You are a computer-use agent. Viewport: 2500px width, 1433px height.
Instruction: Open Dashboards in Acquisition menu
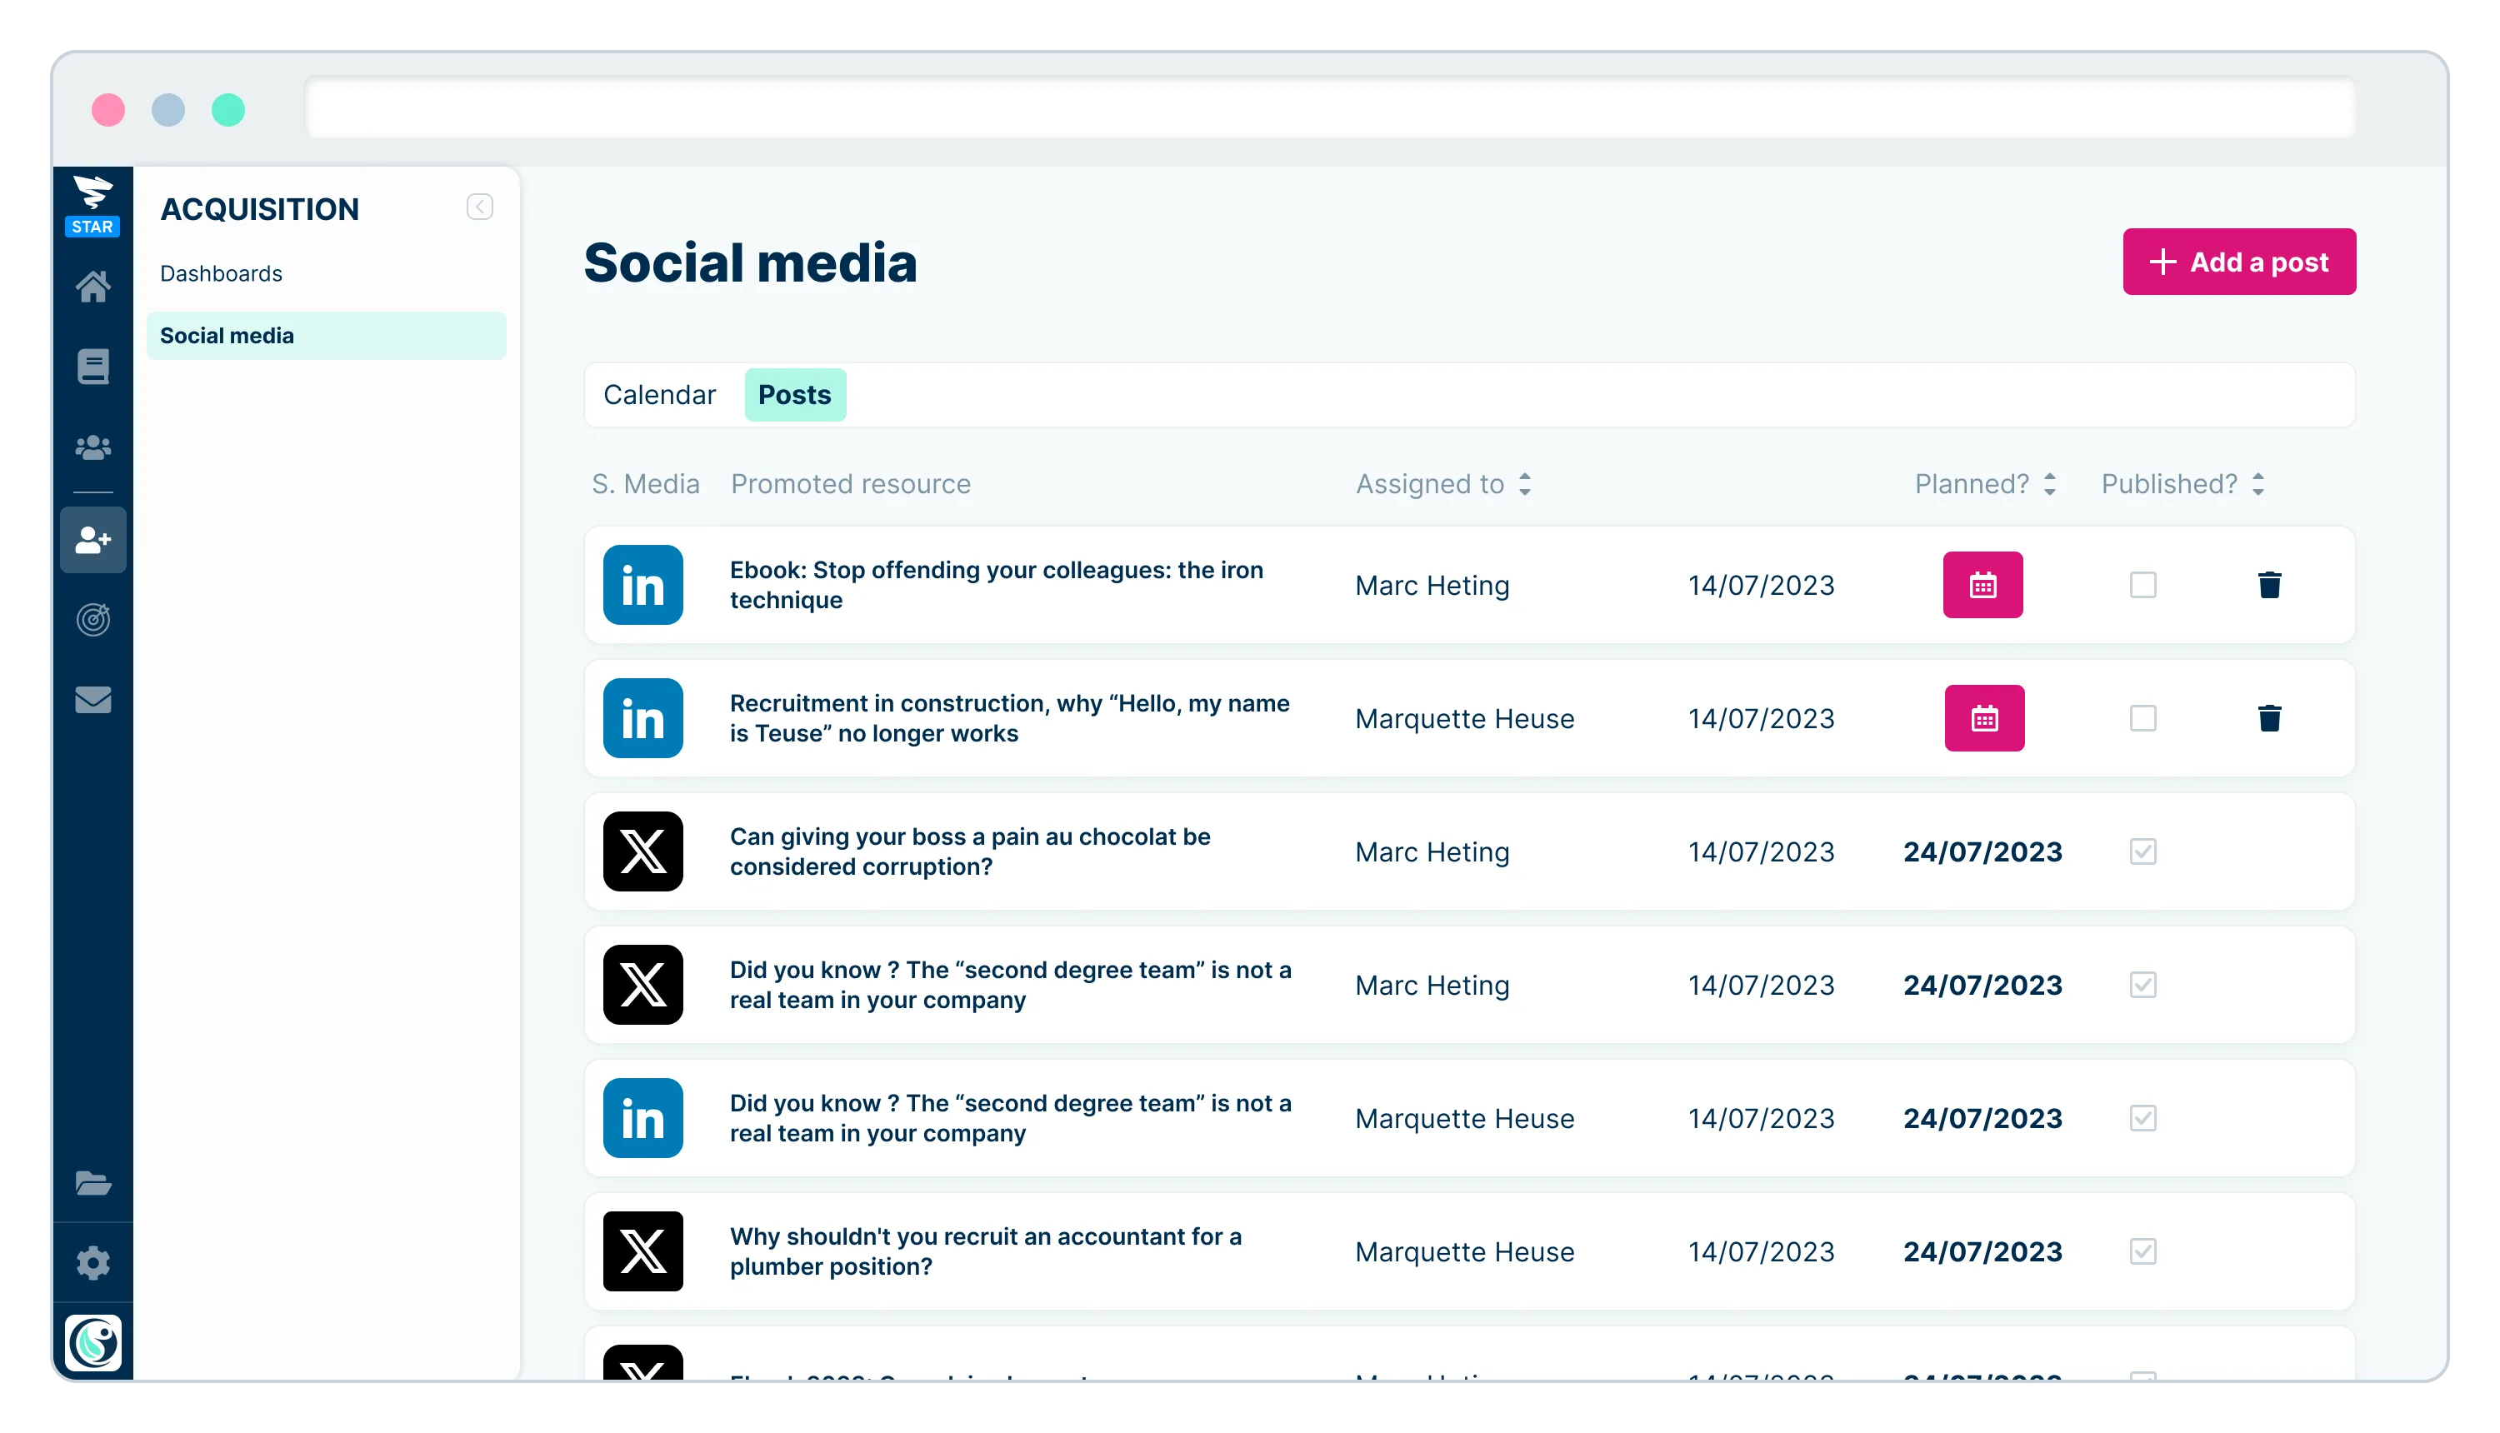click(222, 272)
